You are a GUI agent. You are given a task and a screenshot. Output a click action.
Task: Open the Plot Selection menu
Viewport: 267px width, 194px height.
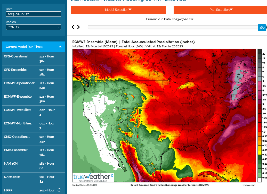[220, 10]
